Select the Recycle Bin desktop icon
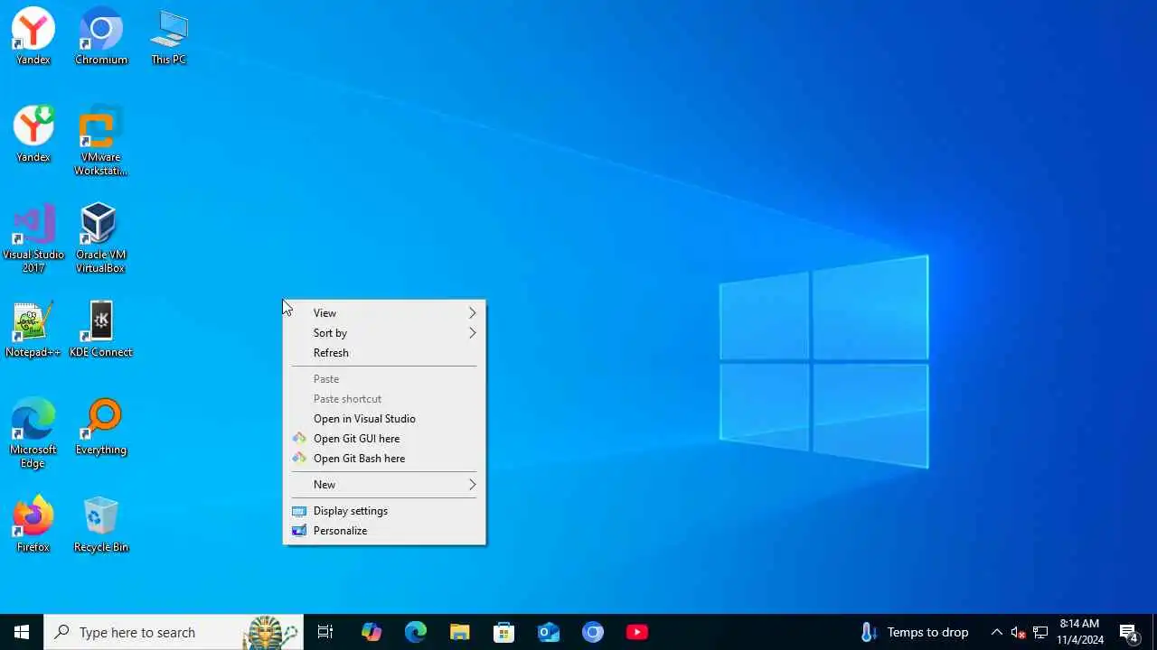Screen dimensions: 1157x650 [x=100, y=524]
